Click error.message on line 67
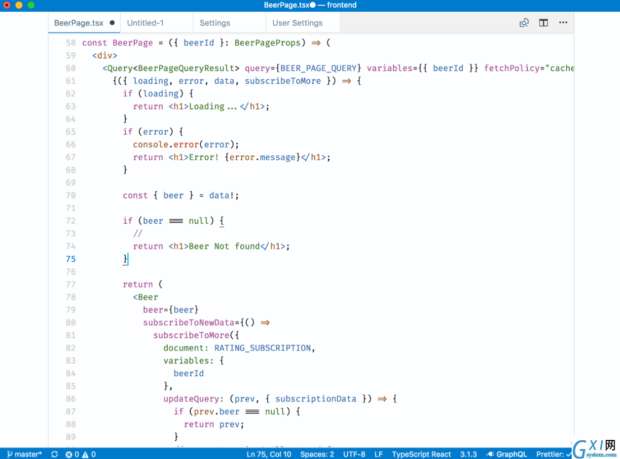 262,157
